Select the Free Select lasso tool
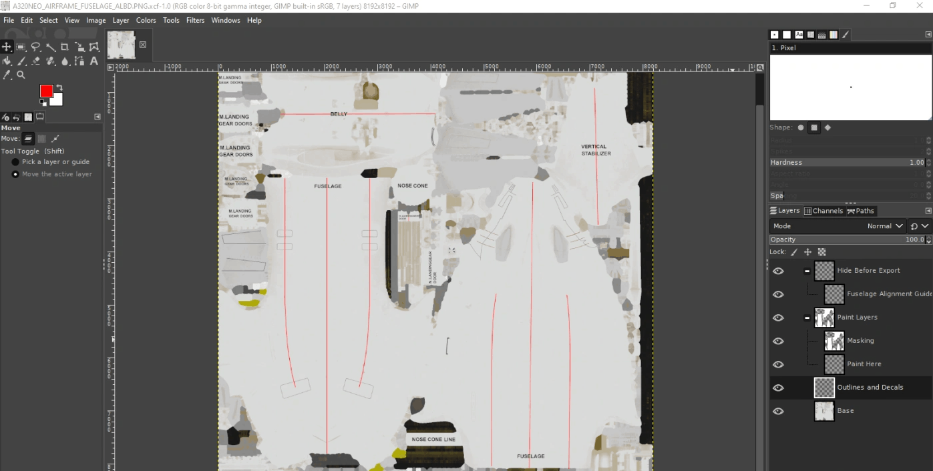Viewport: 933px width, 471px height. tap(36, 47)
